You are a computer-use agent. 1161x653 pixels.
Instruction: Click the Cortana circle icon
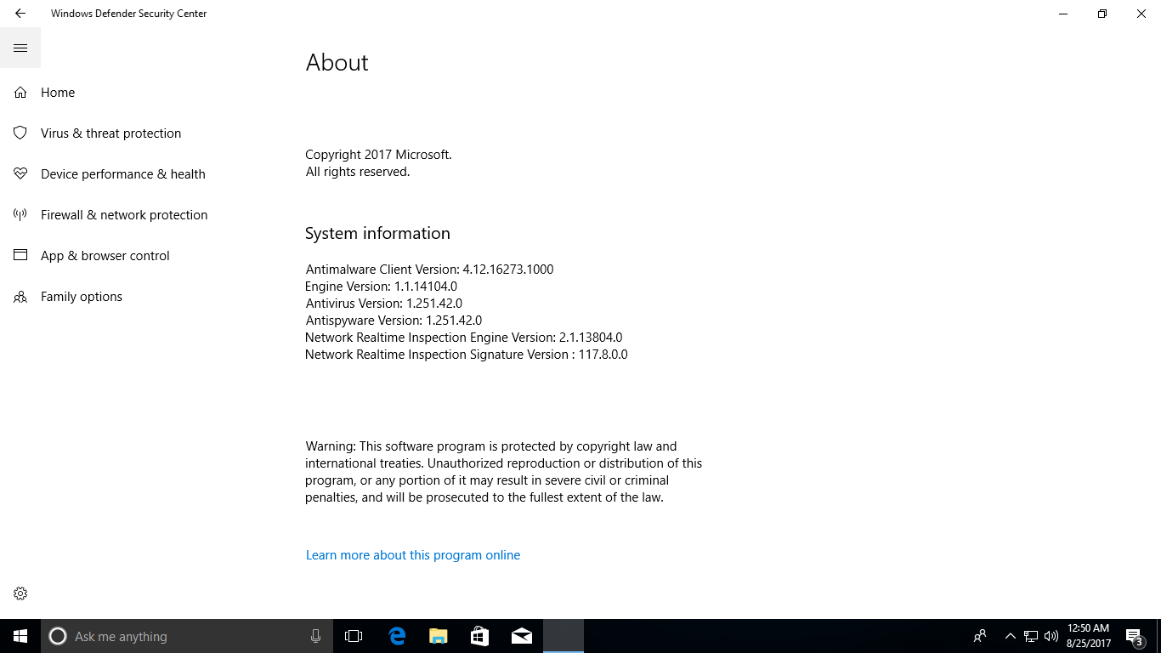[x=58, y=636]
